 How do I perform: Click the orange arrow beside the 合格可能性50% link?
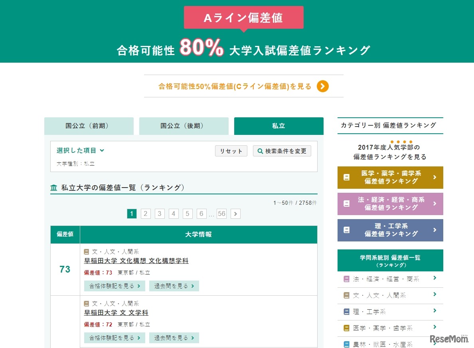(322, 86)
